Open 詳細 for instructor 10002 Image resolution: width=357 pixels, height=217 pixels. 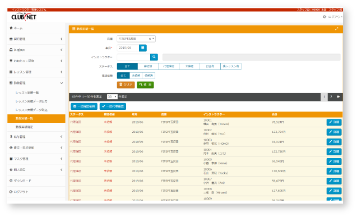tap(334, 132)
